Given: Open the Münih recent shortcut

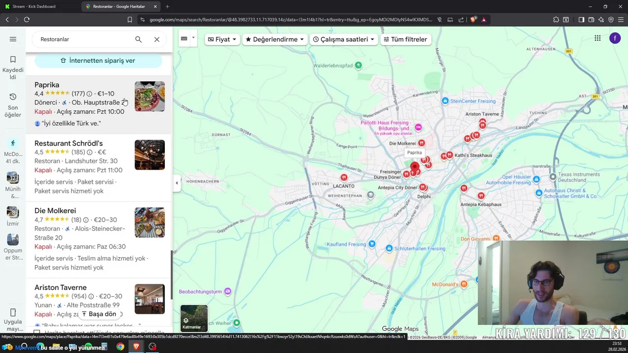Looking at the screenshot, I should click(x=13, y=185).
